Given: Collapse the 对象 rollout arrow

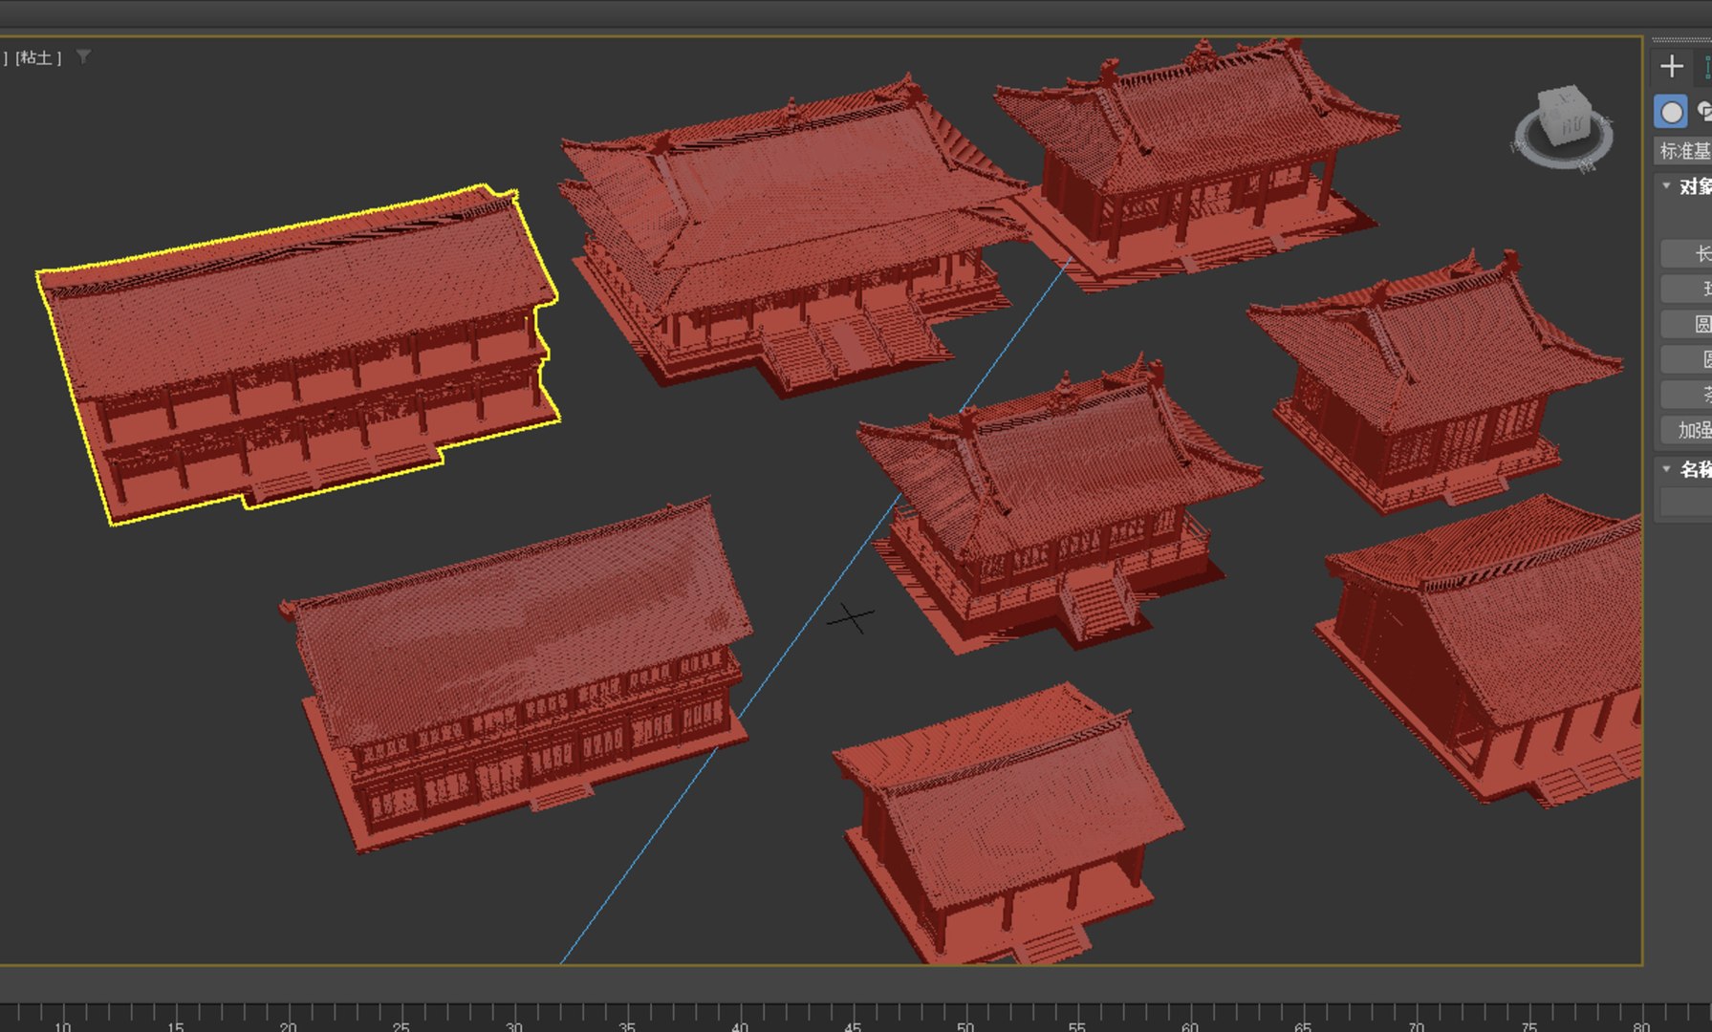Looking at the screenshot, I should coord(1666,185).
